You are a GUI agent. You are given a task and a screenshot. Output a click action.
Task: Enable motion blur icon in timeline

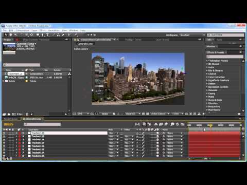coord(166,124)
